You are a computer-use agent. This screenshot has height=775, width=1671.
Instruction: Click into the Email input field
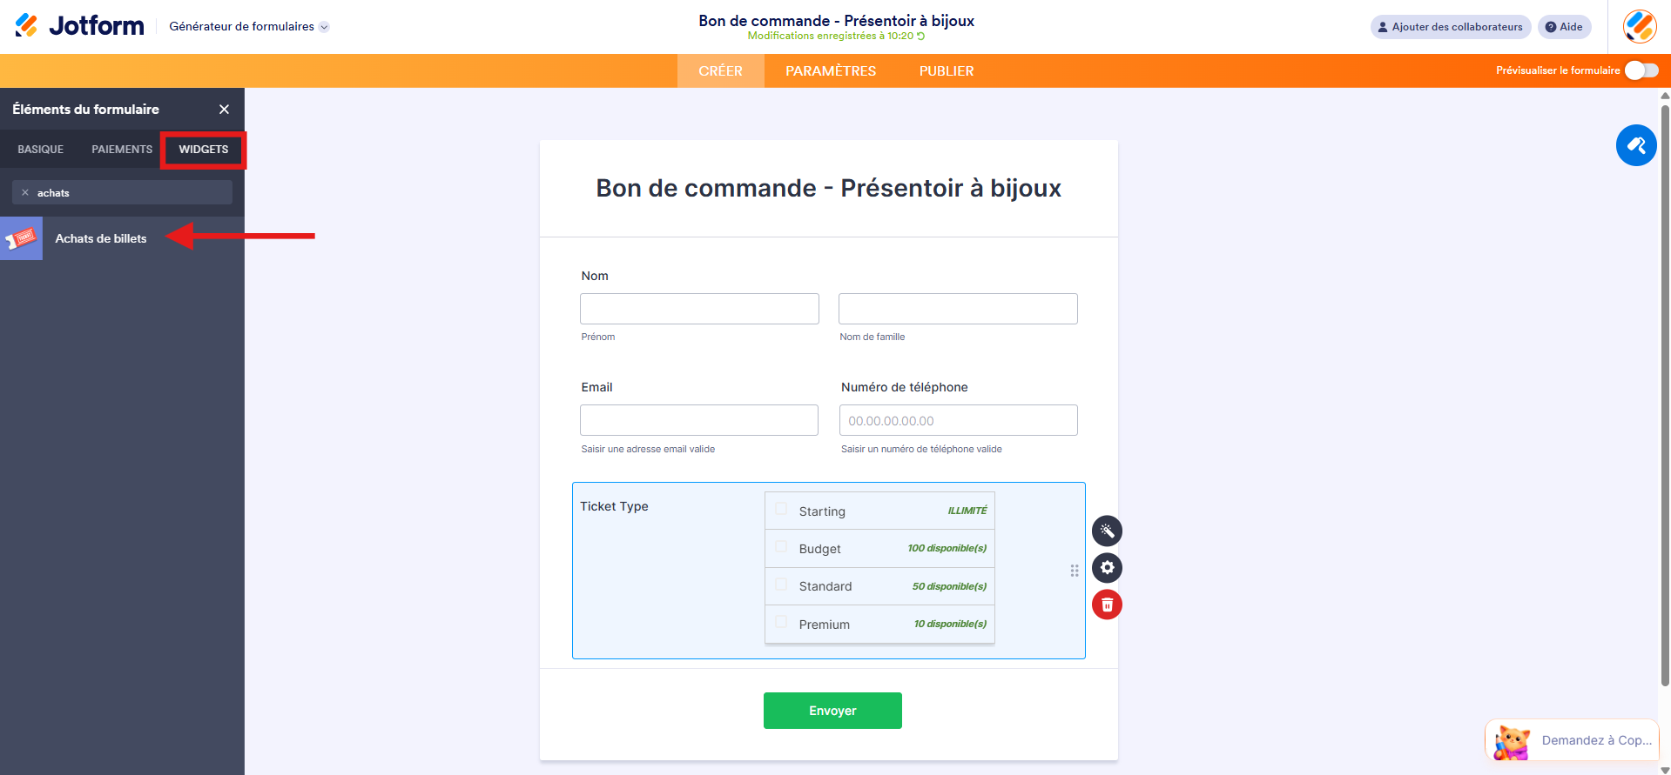[699, 420]
